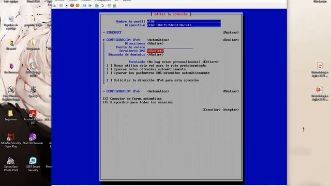Image resolution: width=331 pixels, height=186 pixels.
Task: Open the IPv4 configuration <Automático> dropdown
Action: [158, 40]
